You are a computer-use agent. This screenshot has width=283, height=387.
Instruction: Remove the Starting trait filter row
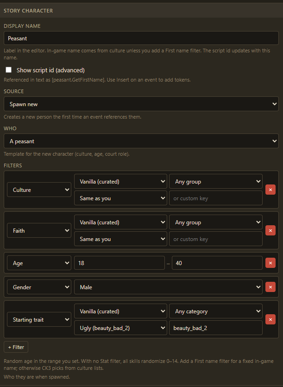click(x=270, y=319)
